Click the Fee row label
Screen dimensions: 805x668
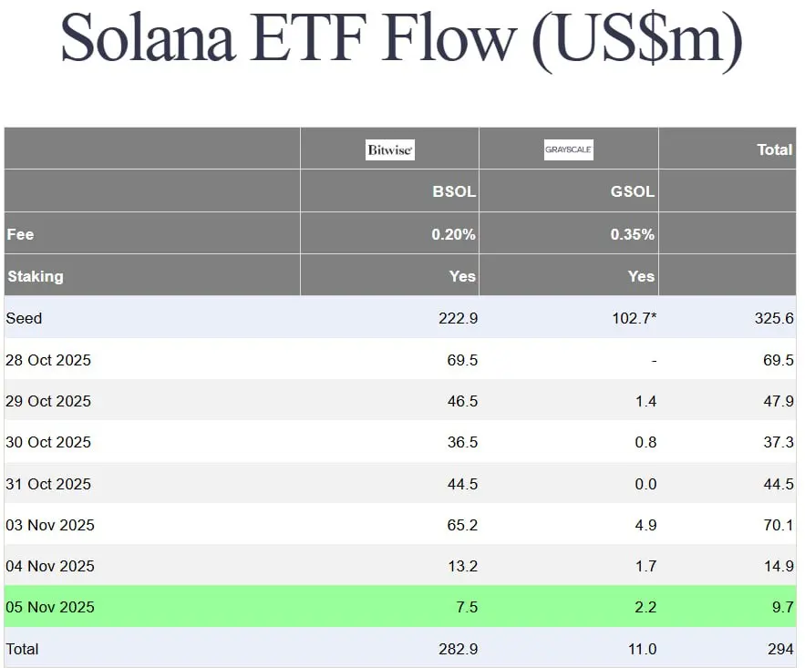(20, 234)
